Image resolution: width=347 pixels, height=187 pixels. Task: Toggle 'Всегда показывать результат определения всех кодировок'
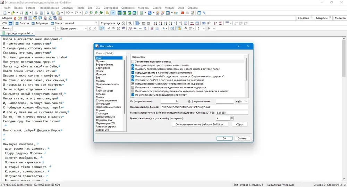133,84
